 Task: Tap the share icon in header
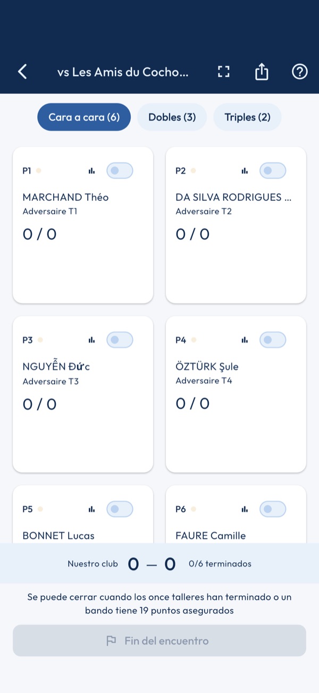[x=262, y=71]
